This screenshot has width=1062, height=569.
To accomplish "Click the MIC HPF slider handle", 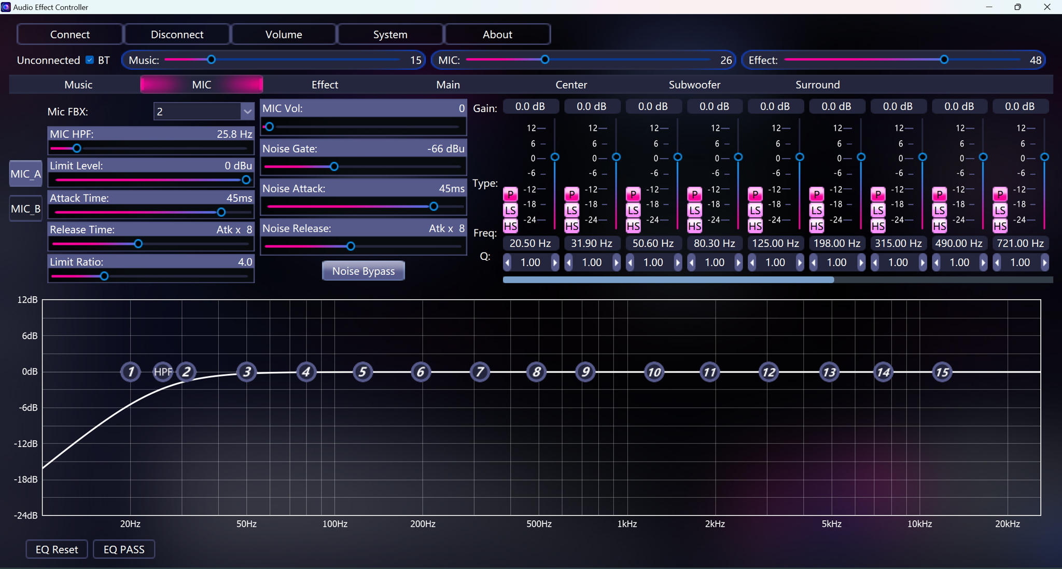I will click(77, 148).
